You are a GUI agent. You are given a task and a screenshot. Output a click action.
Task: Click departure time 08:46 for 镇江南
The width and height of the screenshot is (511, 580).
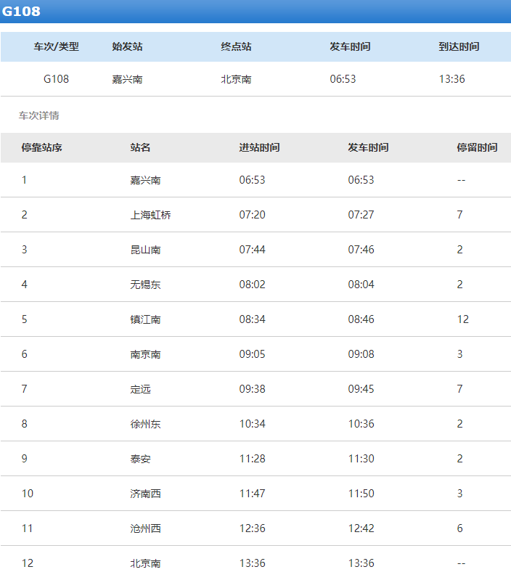pos(361,319)
